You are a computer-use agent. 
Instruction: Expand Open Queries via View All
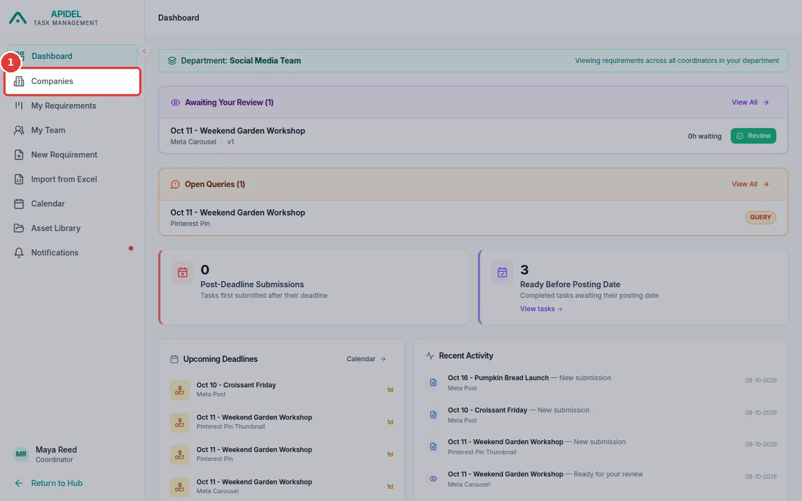pyautogui.click(x=750, y=184)
